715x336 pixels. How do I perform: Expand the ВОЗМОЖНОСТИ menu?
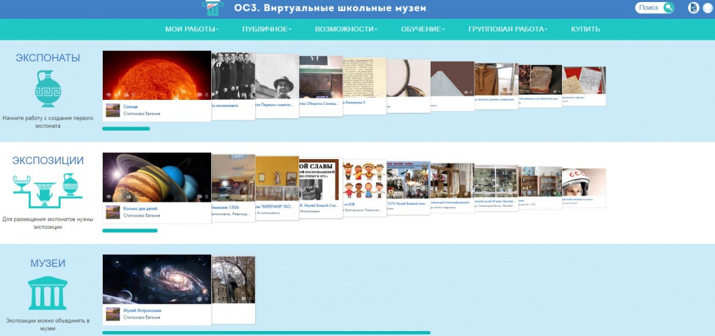pyautogui.click(x=346, y=29)
